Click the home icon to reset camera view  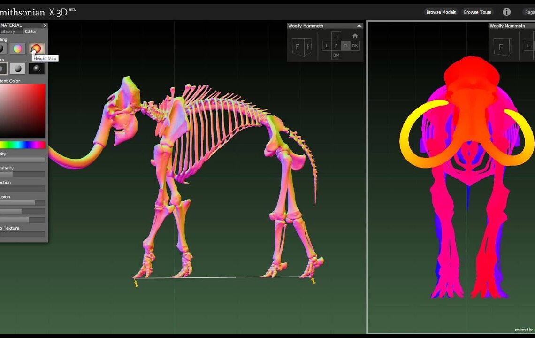click(355, 36)
